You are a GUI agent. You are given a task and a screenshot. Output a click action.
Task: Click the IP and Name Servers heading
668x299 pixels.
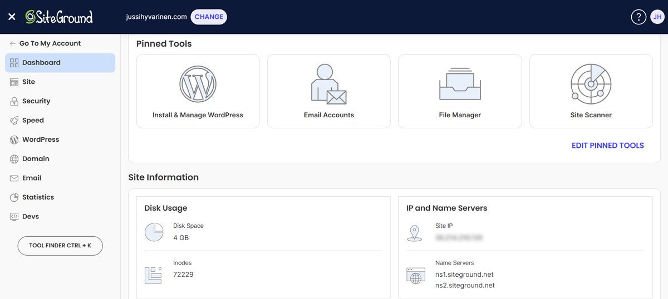446,208
